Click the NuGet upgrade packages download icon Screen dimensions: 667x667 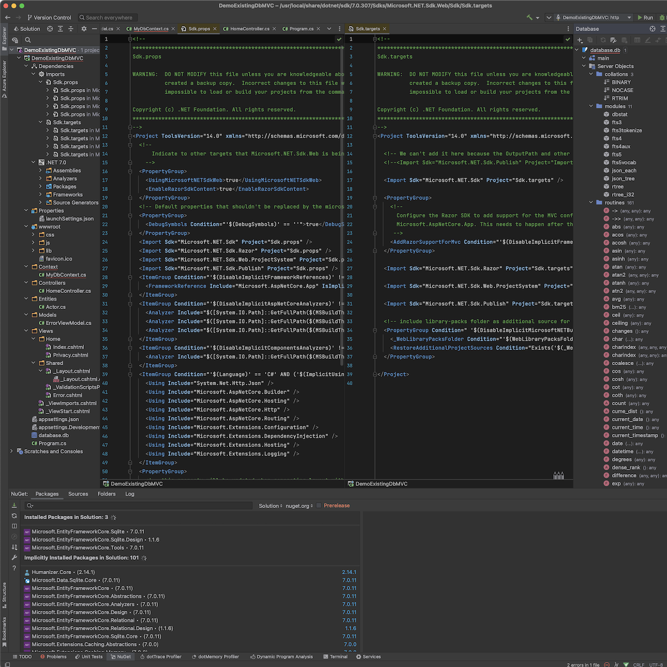[14, 505]
